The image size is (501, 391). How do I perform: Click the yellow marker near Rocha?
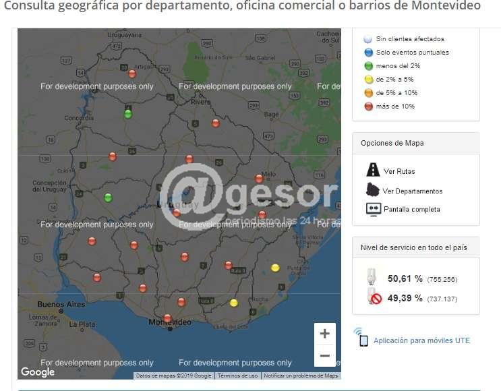coord(234,303)
